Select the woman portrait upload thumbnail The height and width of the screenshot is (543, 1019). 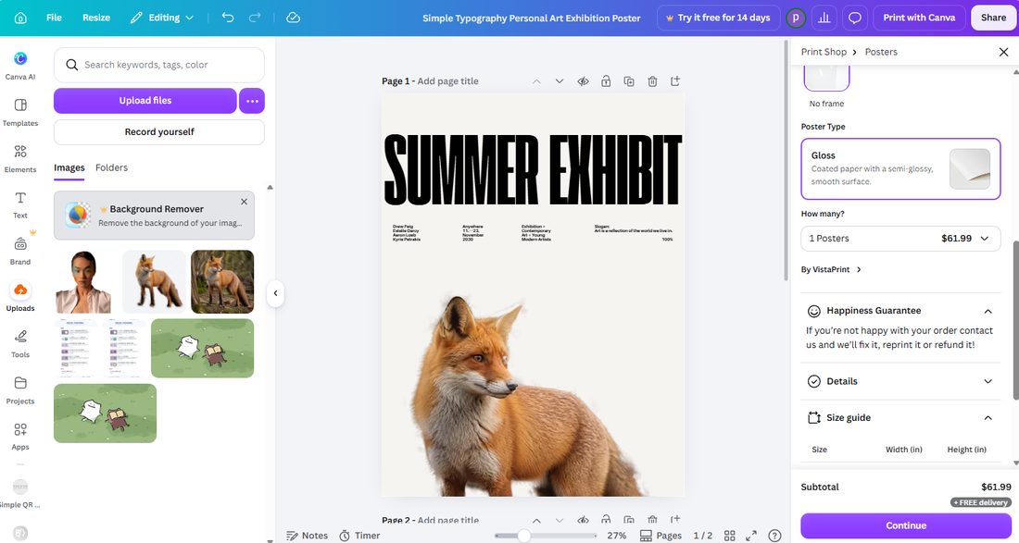[83, 281]
